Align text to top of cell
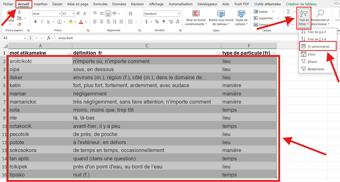Viewport: 340px width, 182px height. (95, 13)
